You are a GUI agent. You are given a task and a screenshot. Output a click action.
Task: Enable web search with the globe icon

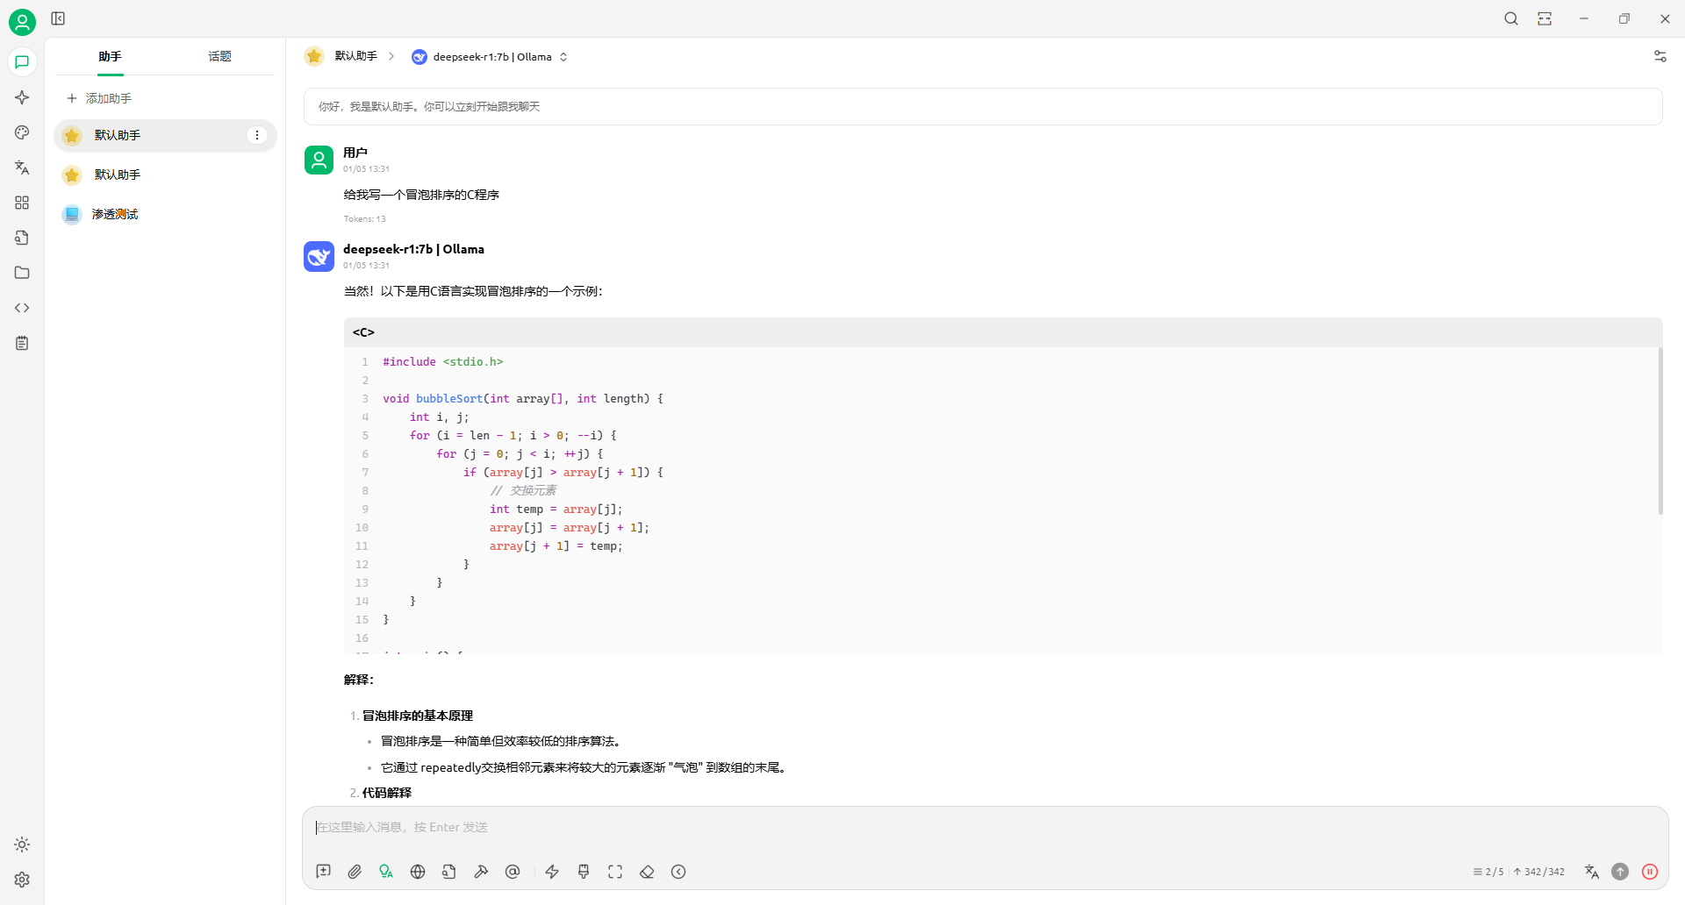tap(418, 872)
